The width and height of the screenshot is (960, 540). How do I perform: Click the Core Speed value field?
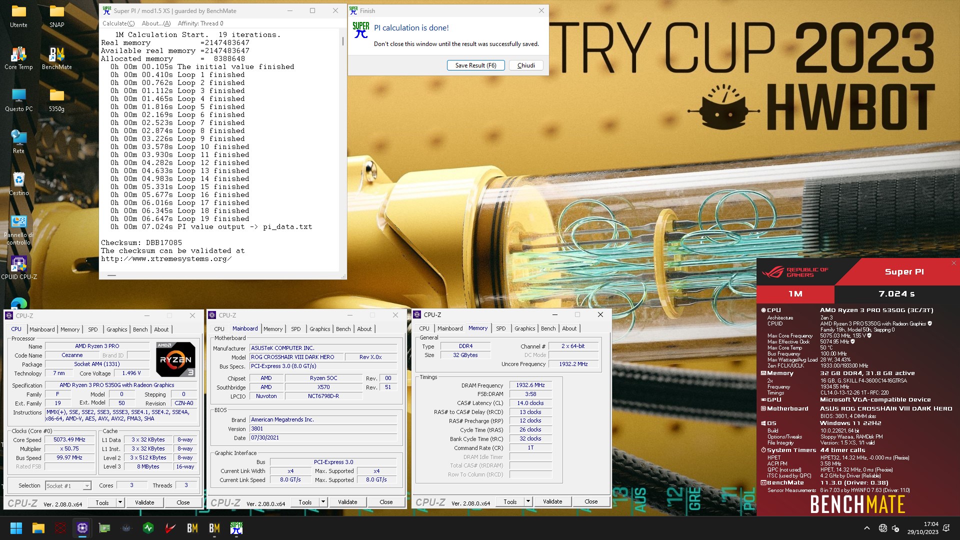[69, 439]
